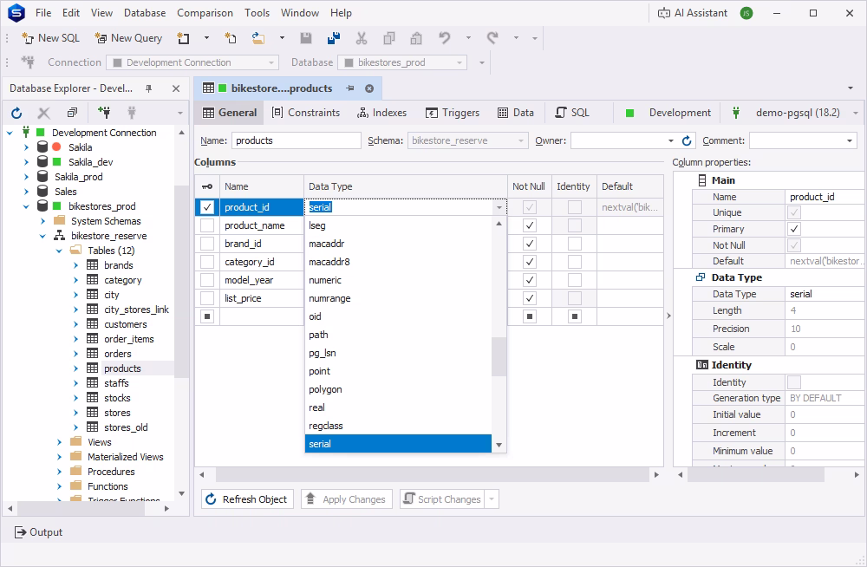Viewport: 867px width, 567px height.
Task: Open the Owner dropdown
Action: (671, 140)
